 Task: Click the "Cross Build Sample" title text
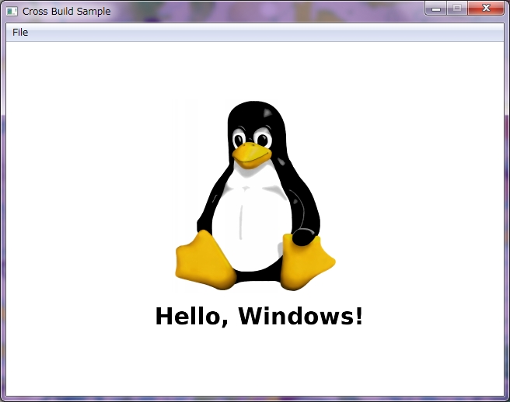pyautogui.click(x=66, y=12)
